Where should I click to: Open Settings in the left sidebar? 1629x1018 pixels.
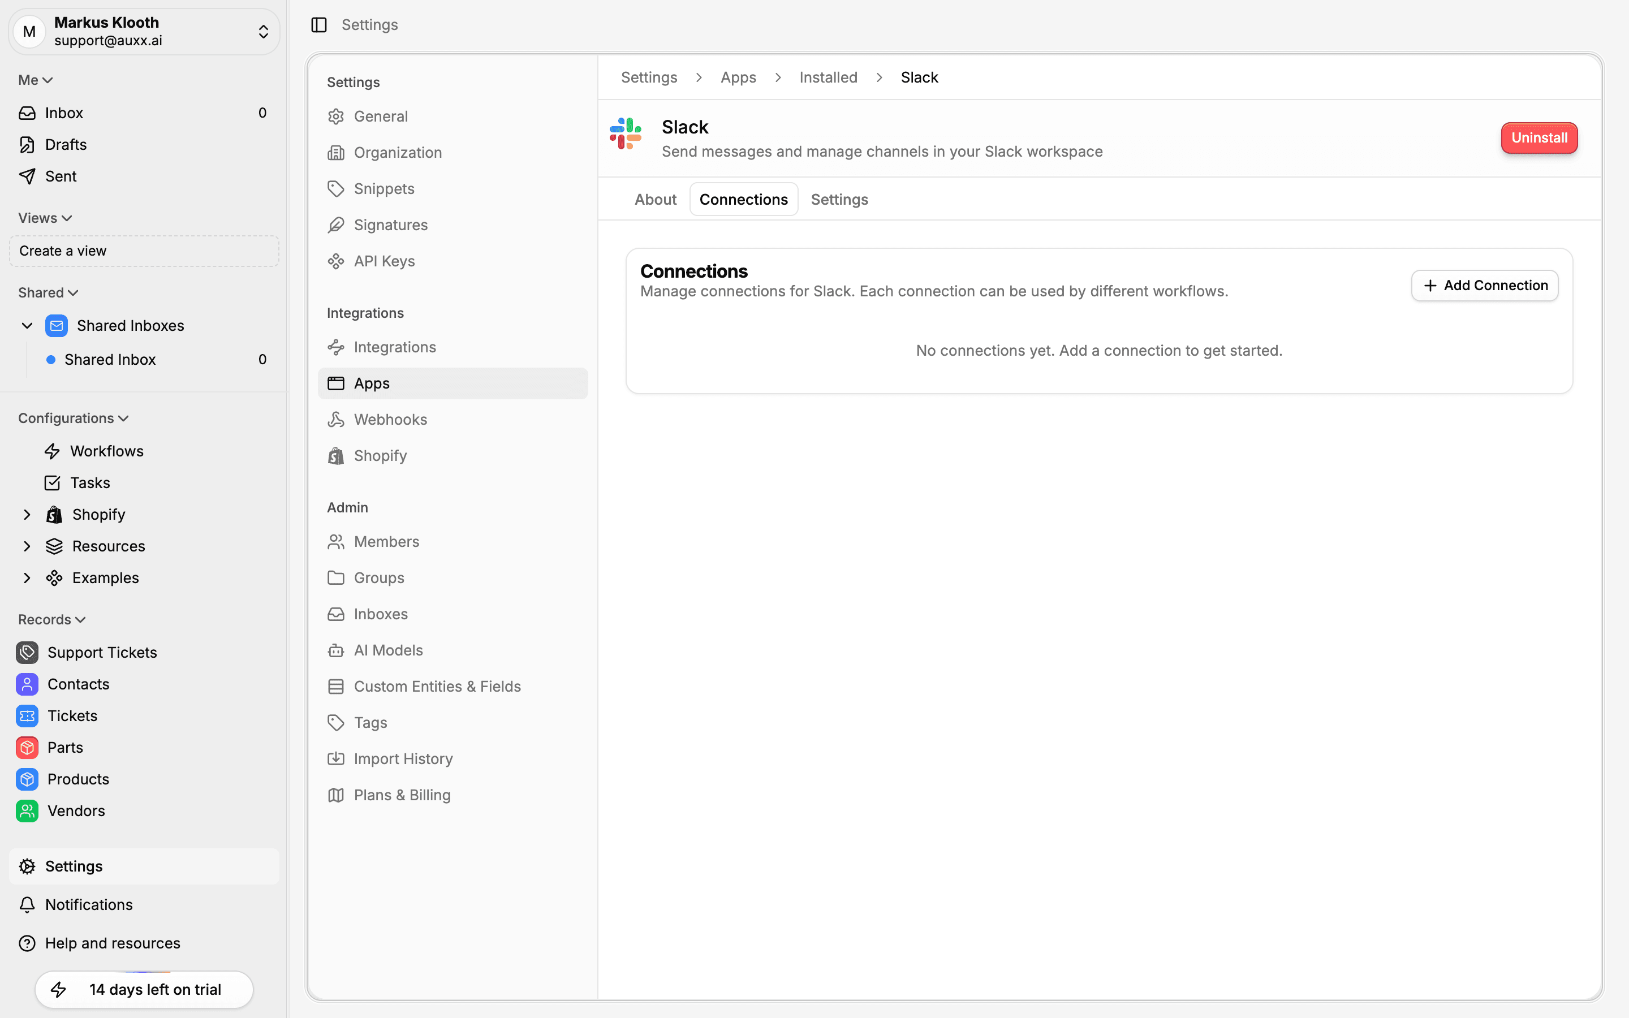pos(144,866)
